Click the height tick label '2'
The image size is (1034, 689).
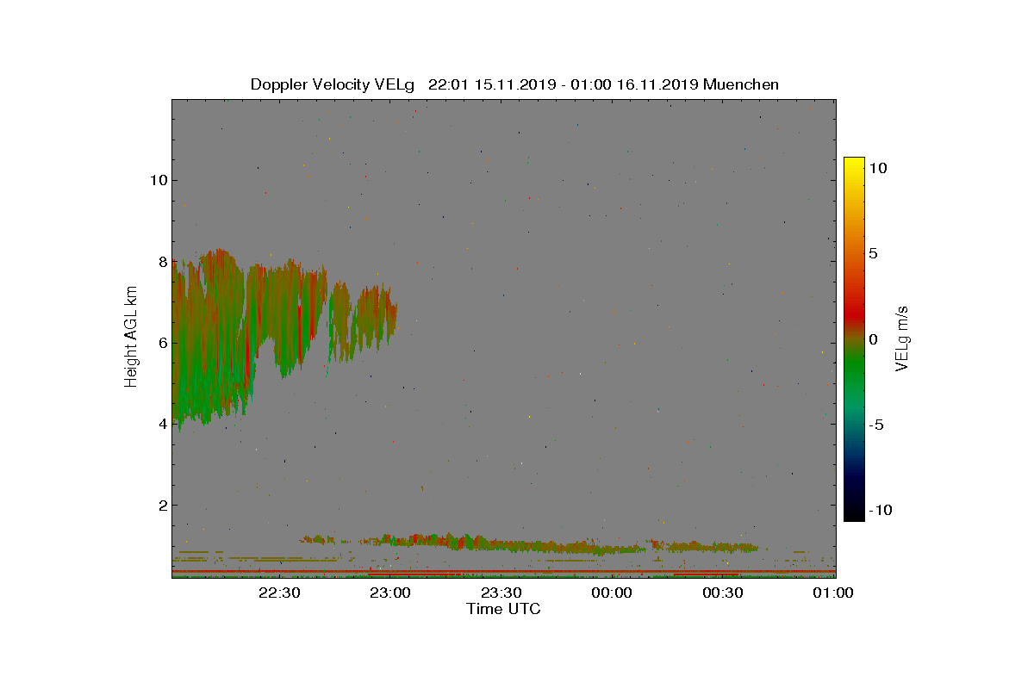[161, 505]
